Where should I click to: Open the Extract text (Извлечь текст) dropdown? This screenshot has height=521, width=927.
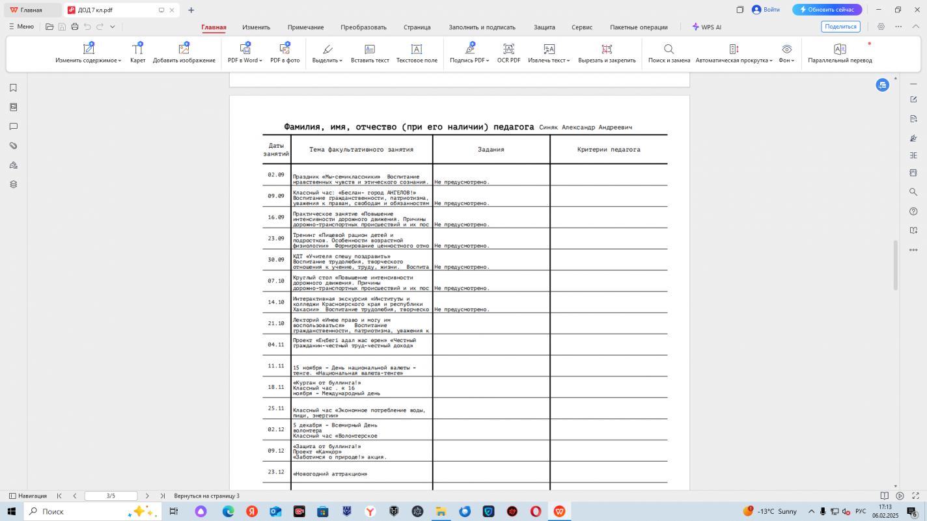tap(549, 60)
